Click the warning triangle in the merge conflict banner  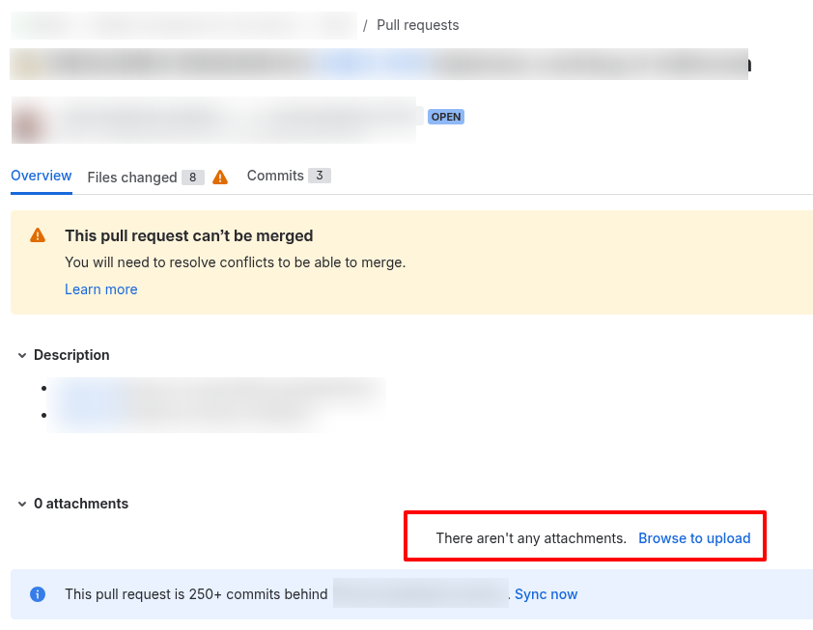coord(36,234)
